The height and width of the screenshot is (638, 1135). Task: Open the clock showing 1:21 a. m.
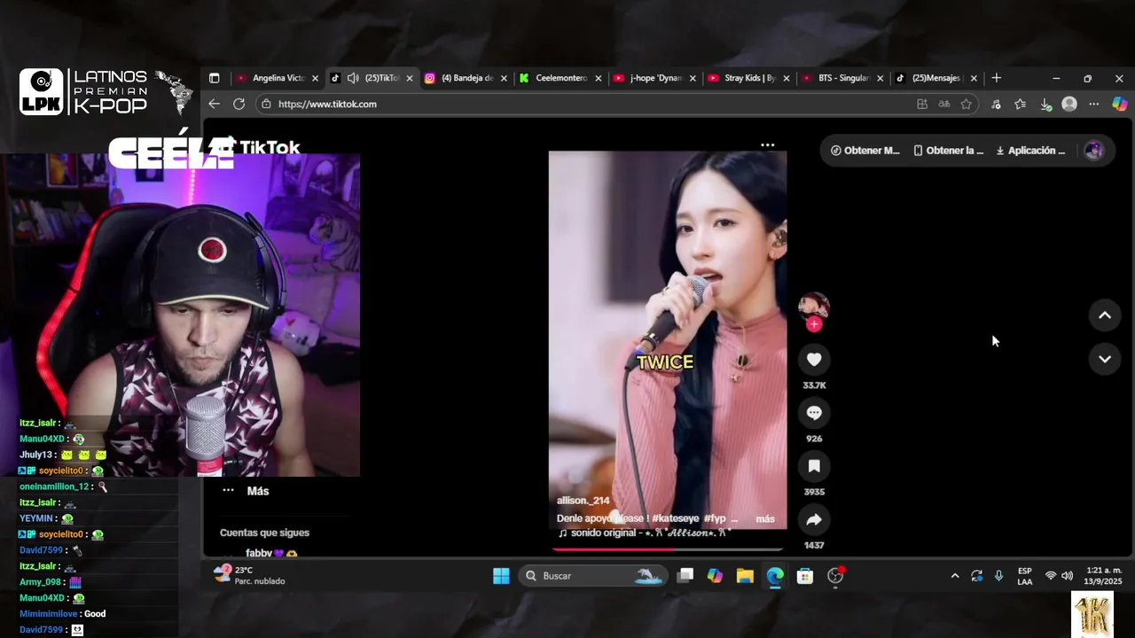point(1102,576)
